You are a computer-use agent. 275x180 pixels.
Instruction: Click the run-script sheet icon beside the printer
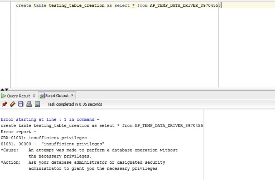pos(37,104)
